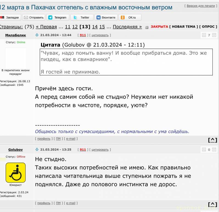The image size is (219, 212).
Task: Open профиль link under МилаБелик's post
Action: click(x=44, y=138)
